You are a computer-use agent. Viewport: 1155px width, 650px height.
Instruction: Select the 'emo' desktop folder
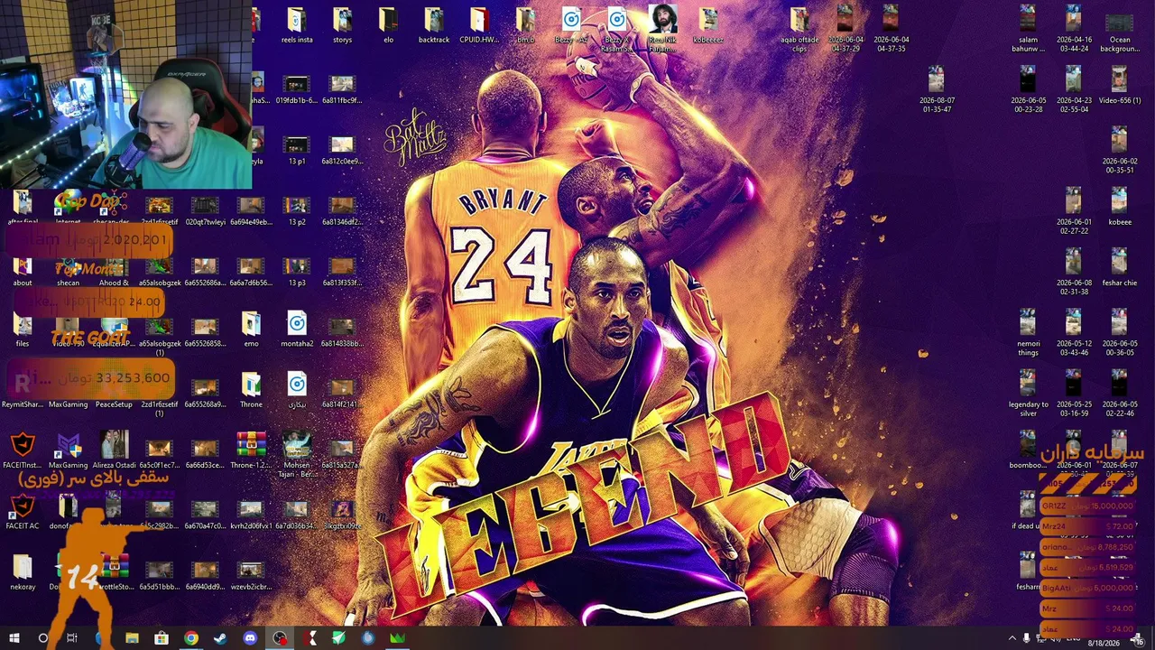(251, 330)
